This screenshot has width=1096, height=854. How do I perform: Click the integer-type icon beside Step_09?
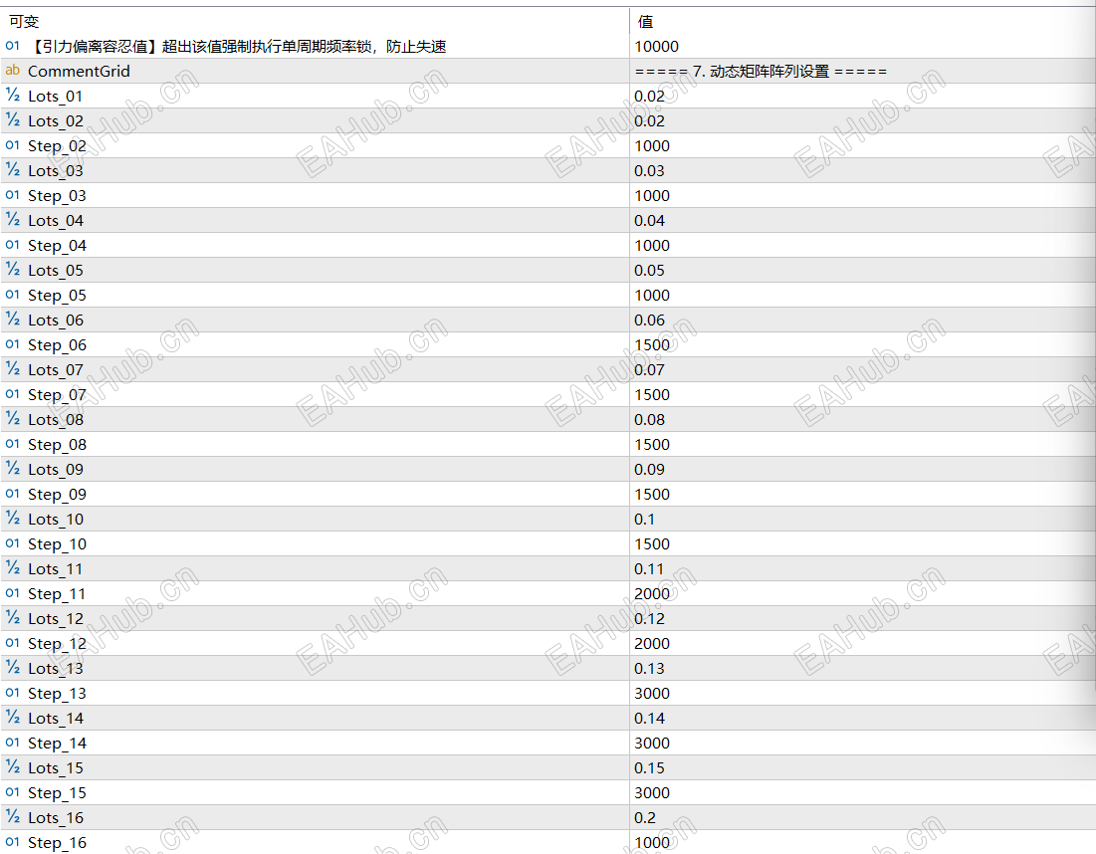[13, 494]
